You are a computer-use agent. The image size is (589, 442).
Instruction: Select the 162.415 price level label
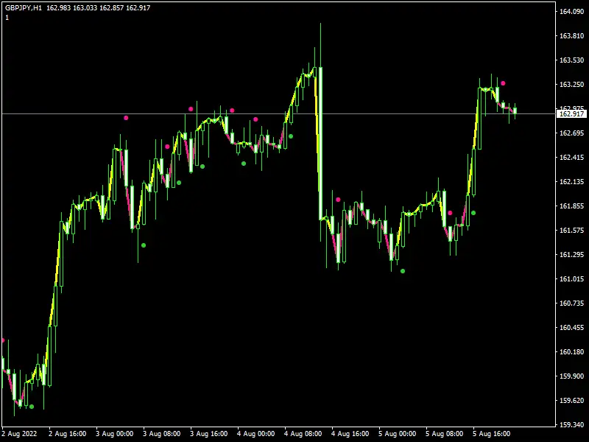572,158
